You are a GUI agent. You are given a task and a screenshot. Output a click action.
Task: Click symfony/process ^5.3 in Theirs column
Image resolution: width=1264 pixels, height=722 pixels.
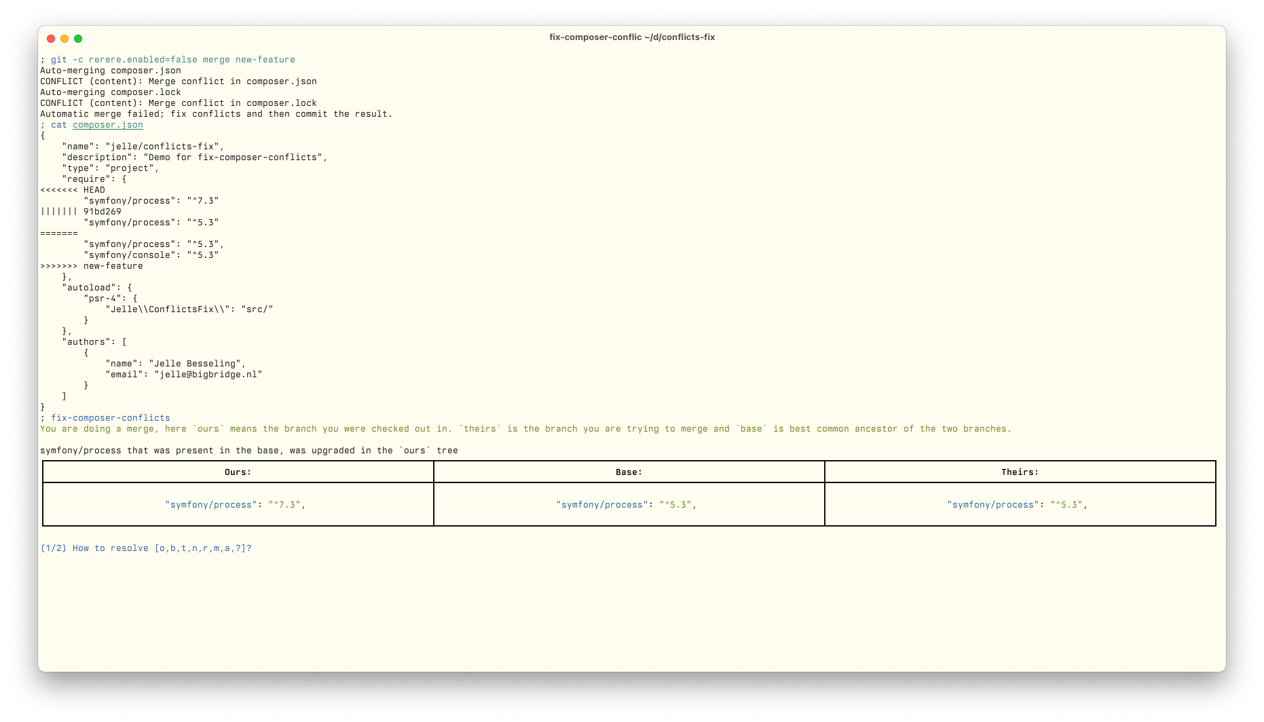(1020, 504)
